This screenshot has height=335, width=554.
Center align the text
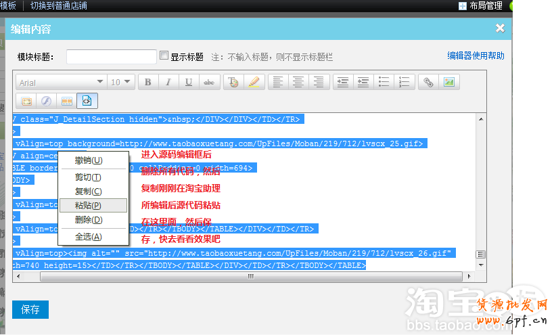(x=298, y=82)
